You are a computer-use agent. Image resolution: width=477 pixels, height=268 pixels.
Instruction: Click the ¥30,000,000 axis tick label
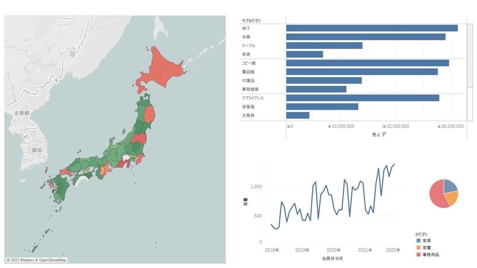[450, 127]
